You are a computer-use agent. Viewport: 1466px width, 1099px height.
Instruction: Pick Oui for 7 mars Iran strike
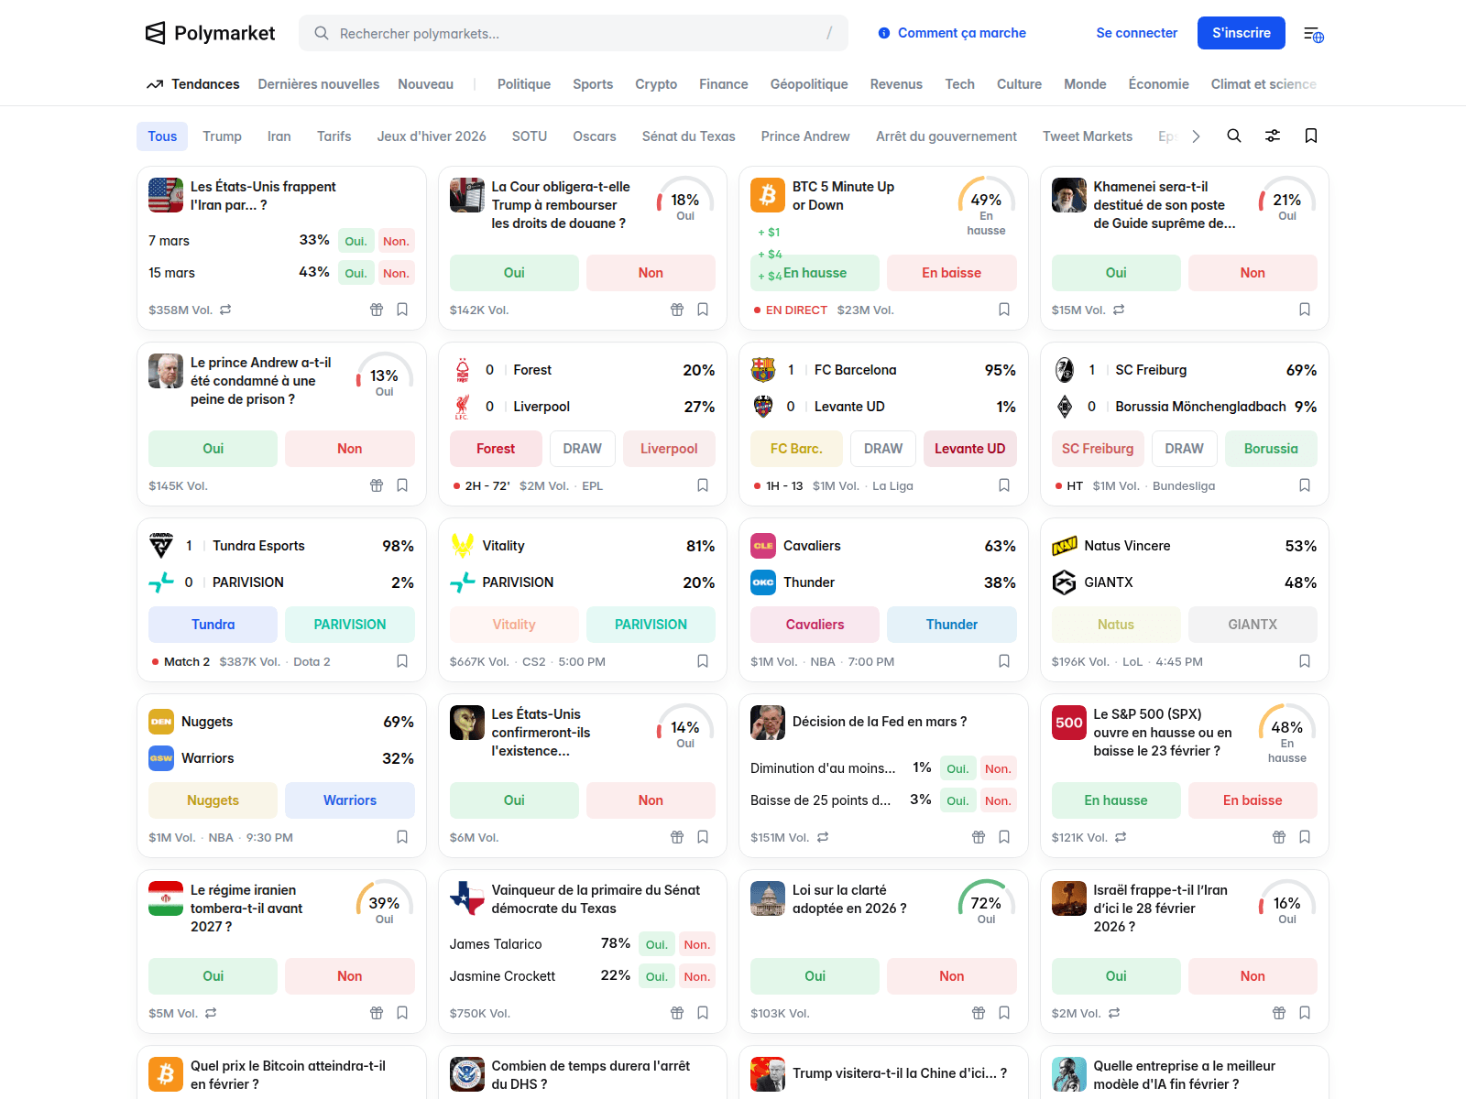point(356,241)
